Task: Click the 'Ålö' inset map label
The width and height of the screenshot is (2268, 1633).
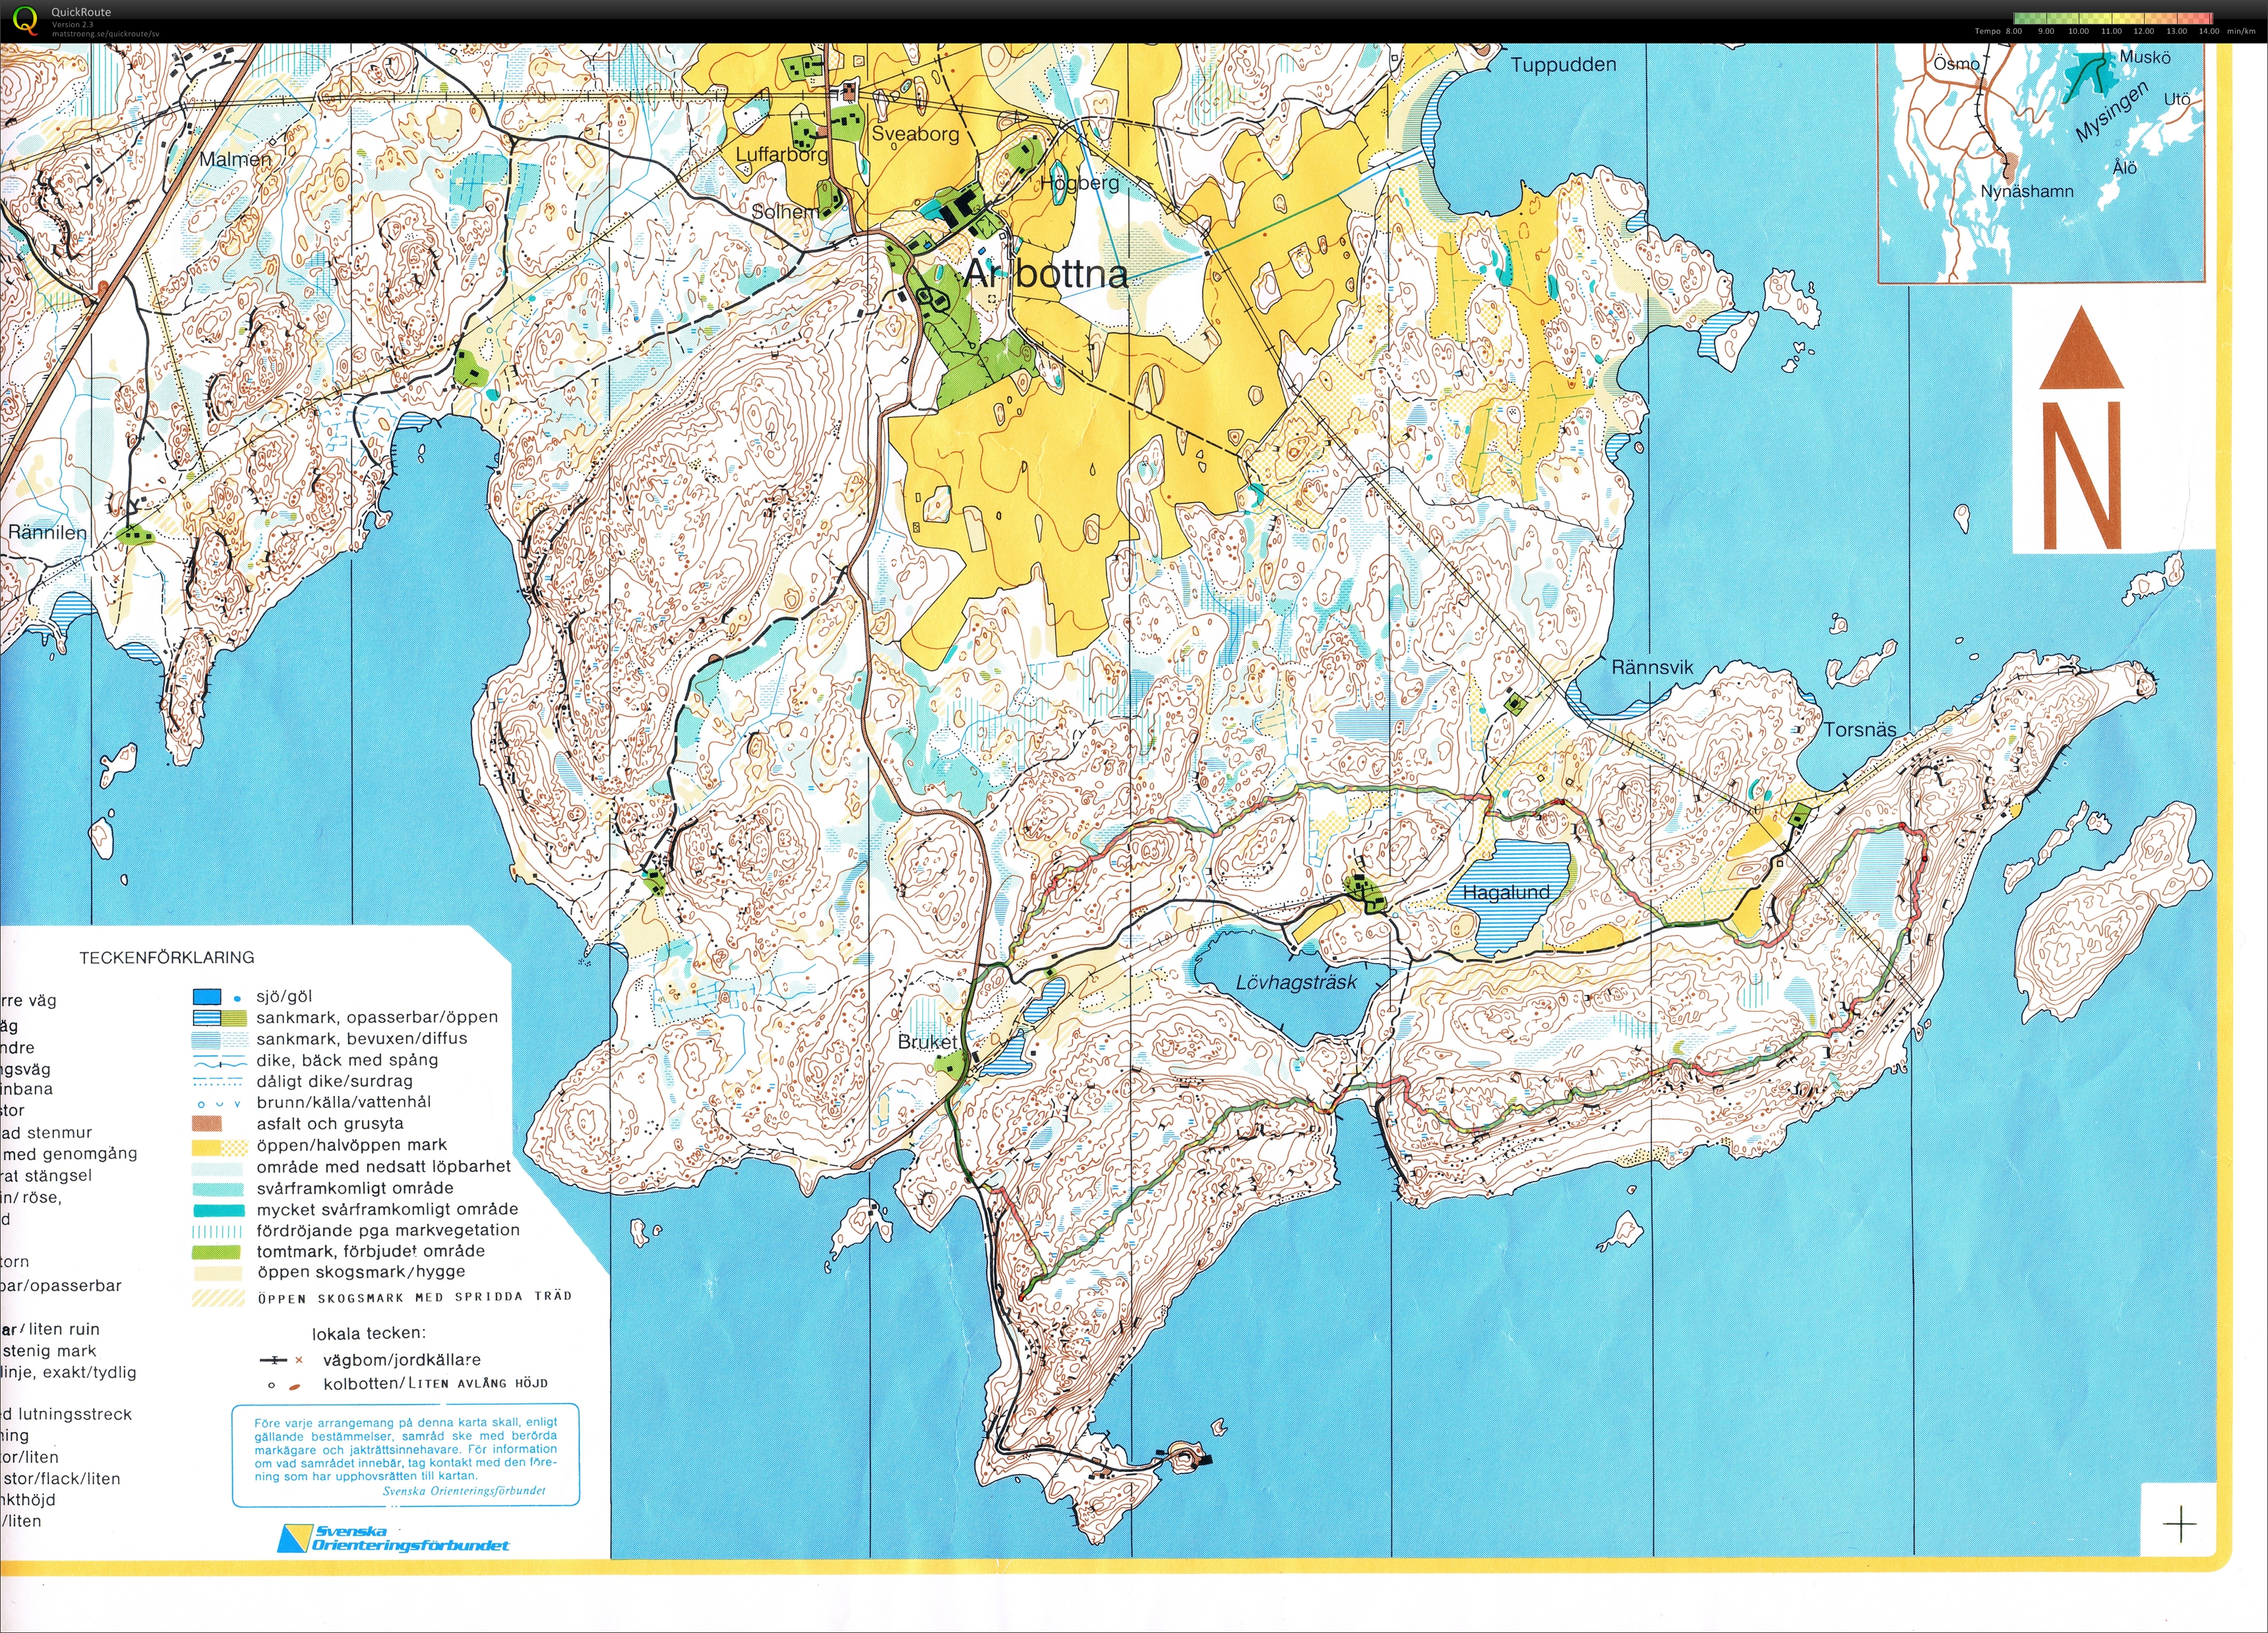Action: tap(2125, 168)
